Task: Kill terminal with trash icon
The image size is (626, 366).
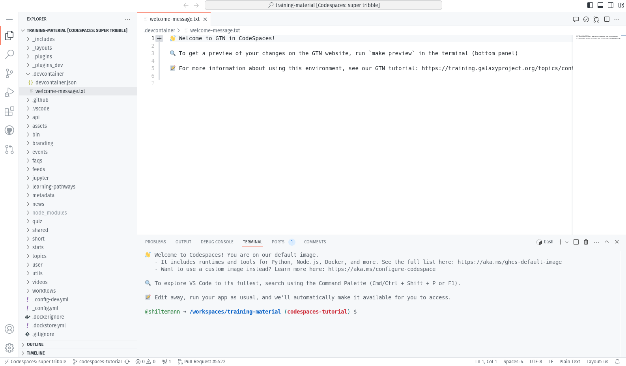Action: coord(586,242)
